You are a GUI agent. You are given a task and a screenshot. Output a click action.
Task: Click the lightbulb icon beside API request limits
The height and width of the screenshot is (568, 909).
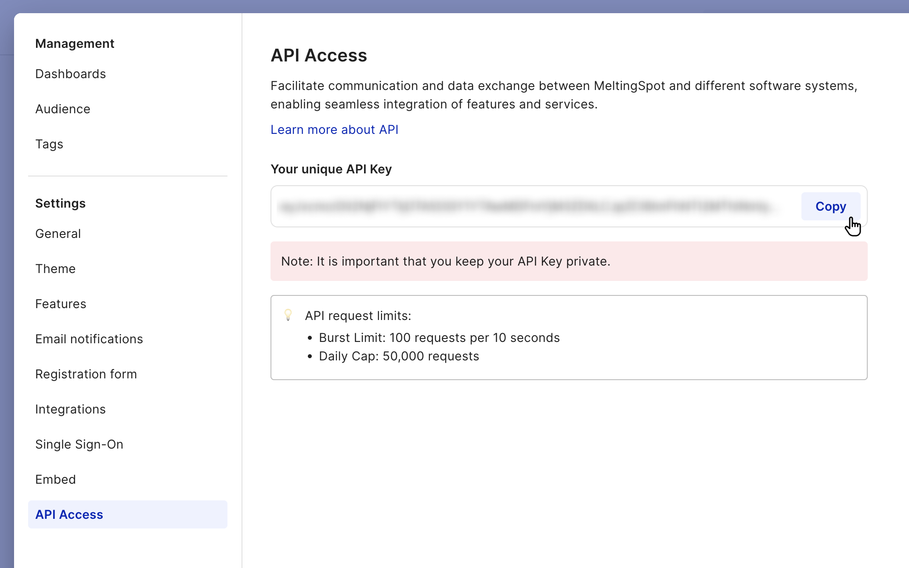(x=288, y=315)
